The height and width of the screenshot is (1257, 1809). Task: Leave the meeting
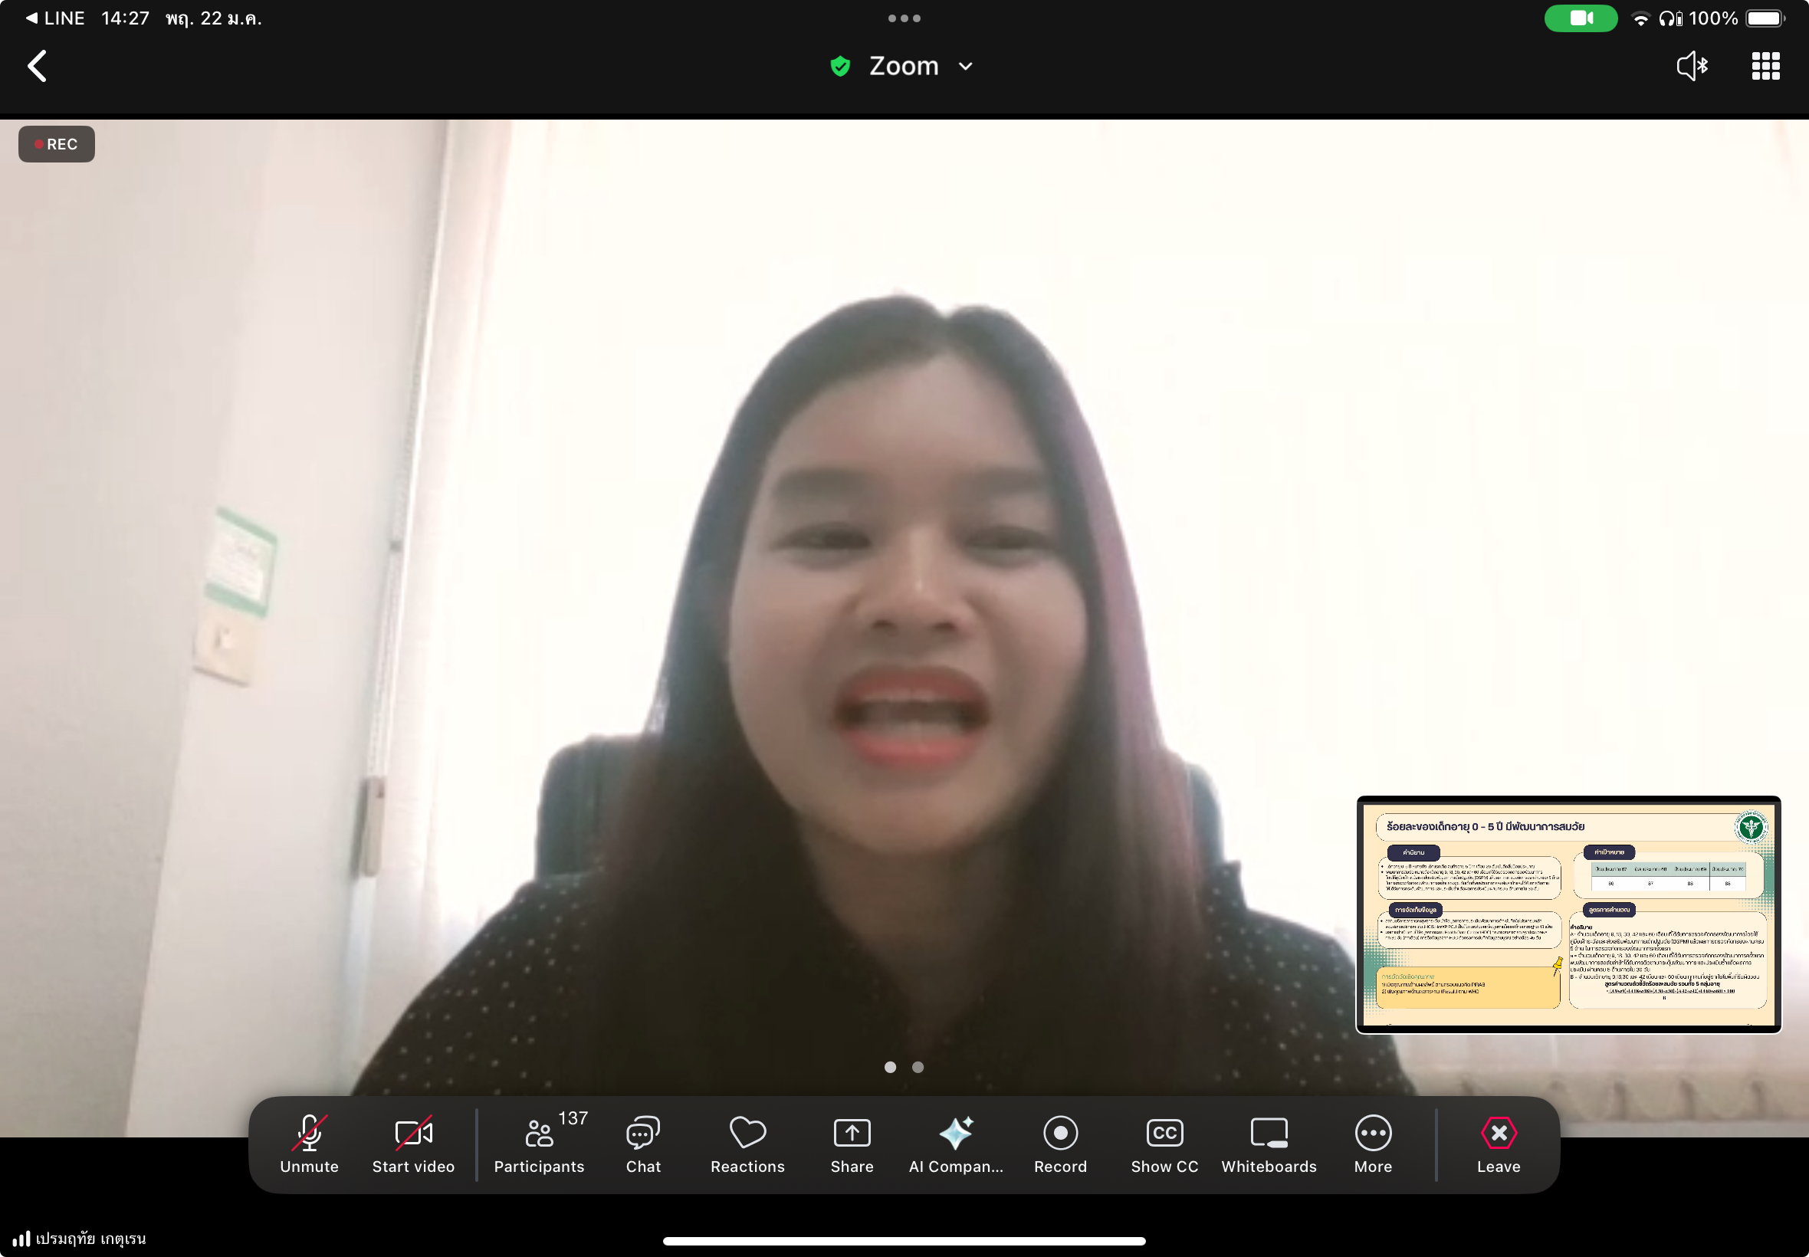tap(1498, 1143)
